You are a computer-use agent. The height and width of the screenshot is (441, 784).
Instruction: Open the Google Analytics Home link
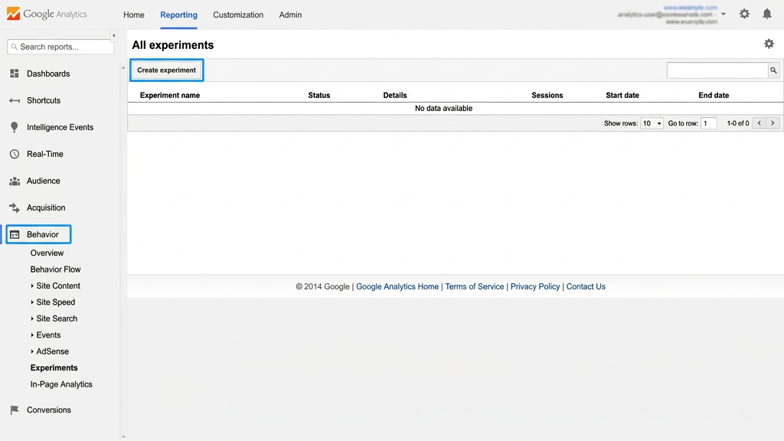pyautogui.click(x=397, y=286)
